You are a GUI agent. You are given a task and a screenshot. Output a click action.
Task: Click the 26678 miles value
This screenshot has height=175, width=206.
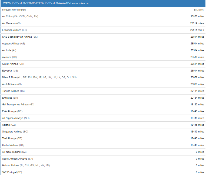pos(197,77)
